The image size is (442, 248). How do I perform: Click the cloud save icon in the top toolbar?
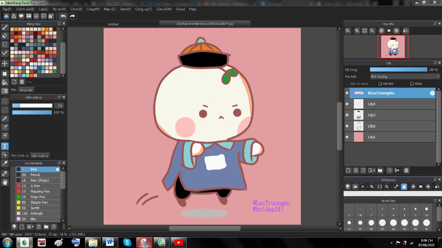pyautogui.click(x=6, y=16)
